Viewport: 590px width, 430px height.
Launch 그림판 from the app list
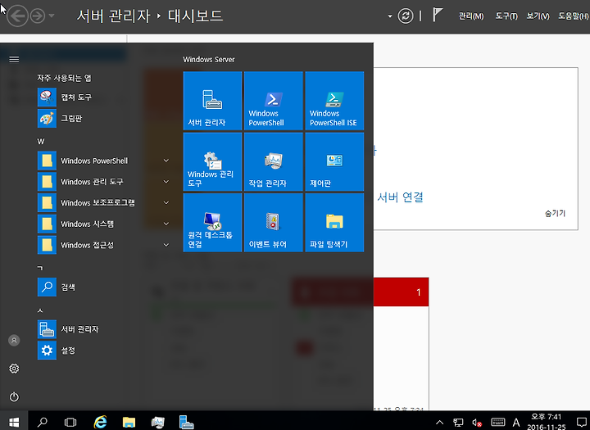coord(103,118)
